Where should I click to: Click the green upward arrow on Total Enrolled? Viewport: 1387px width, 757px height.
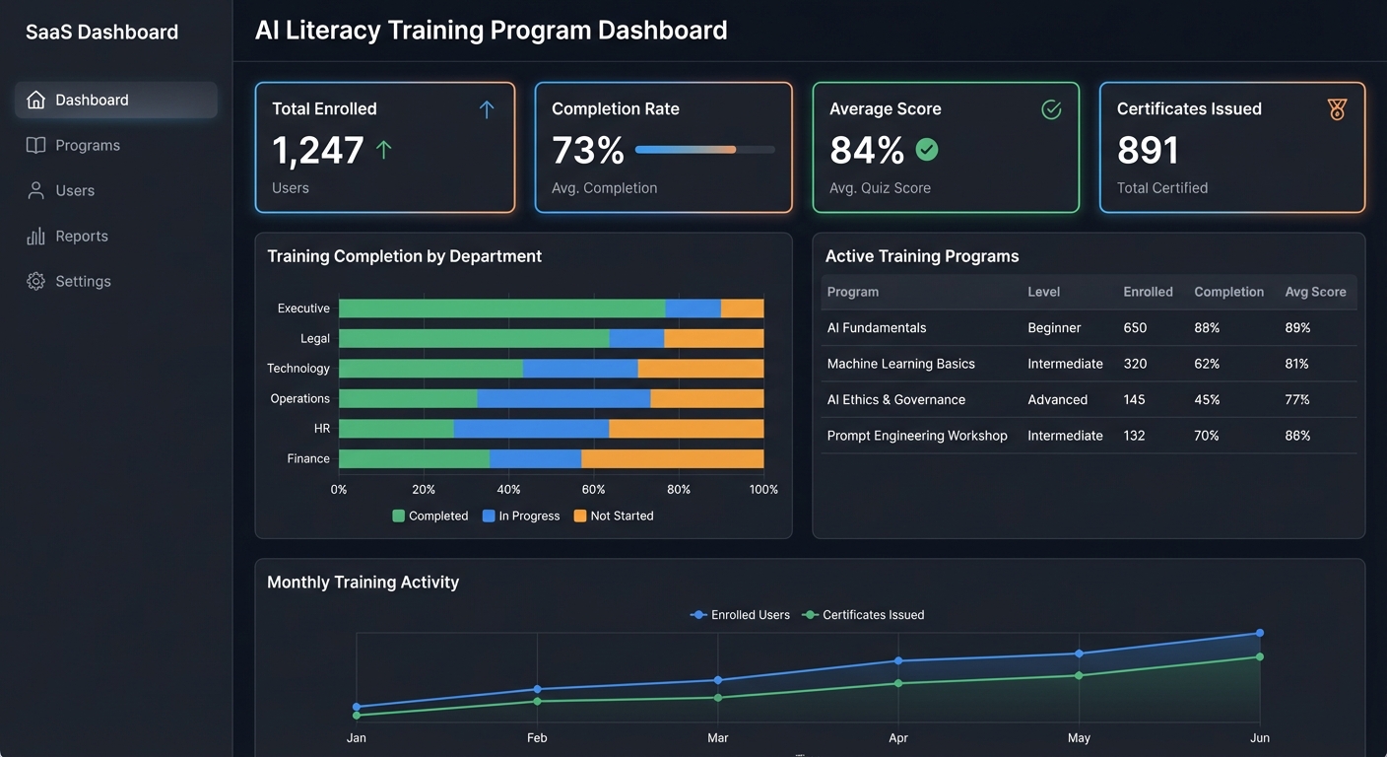[x=384, y=149]
